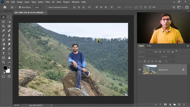Image resolution: width=190 pixels, height=107 pixels.
Task: Open the Filter menu
Action: (47, 2)
